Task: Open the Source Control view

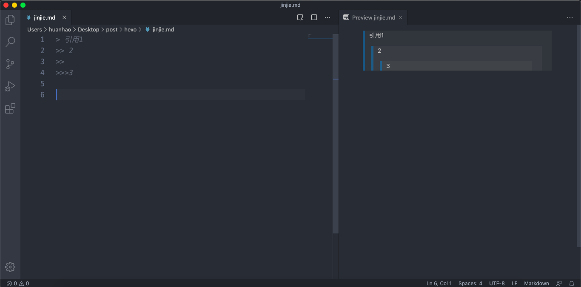Action: pyautogui.click(x=10, y=64)
